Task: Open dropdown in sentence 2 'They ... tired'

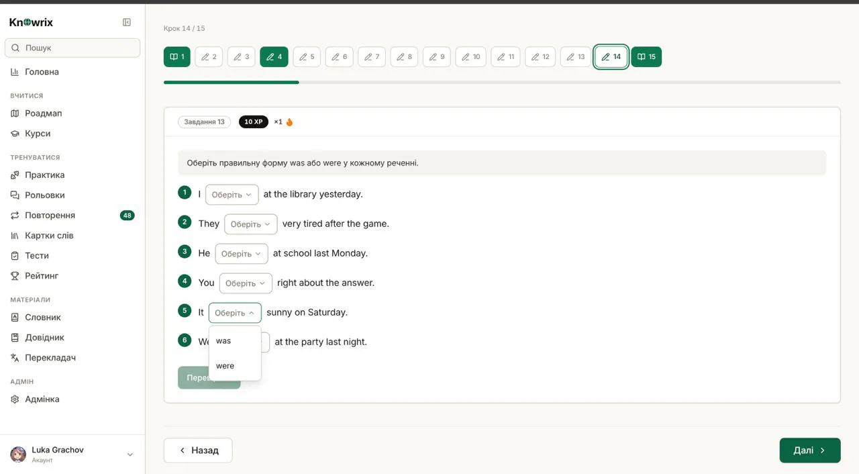Action: 251,224
